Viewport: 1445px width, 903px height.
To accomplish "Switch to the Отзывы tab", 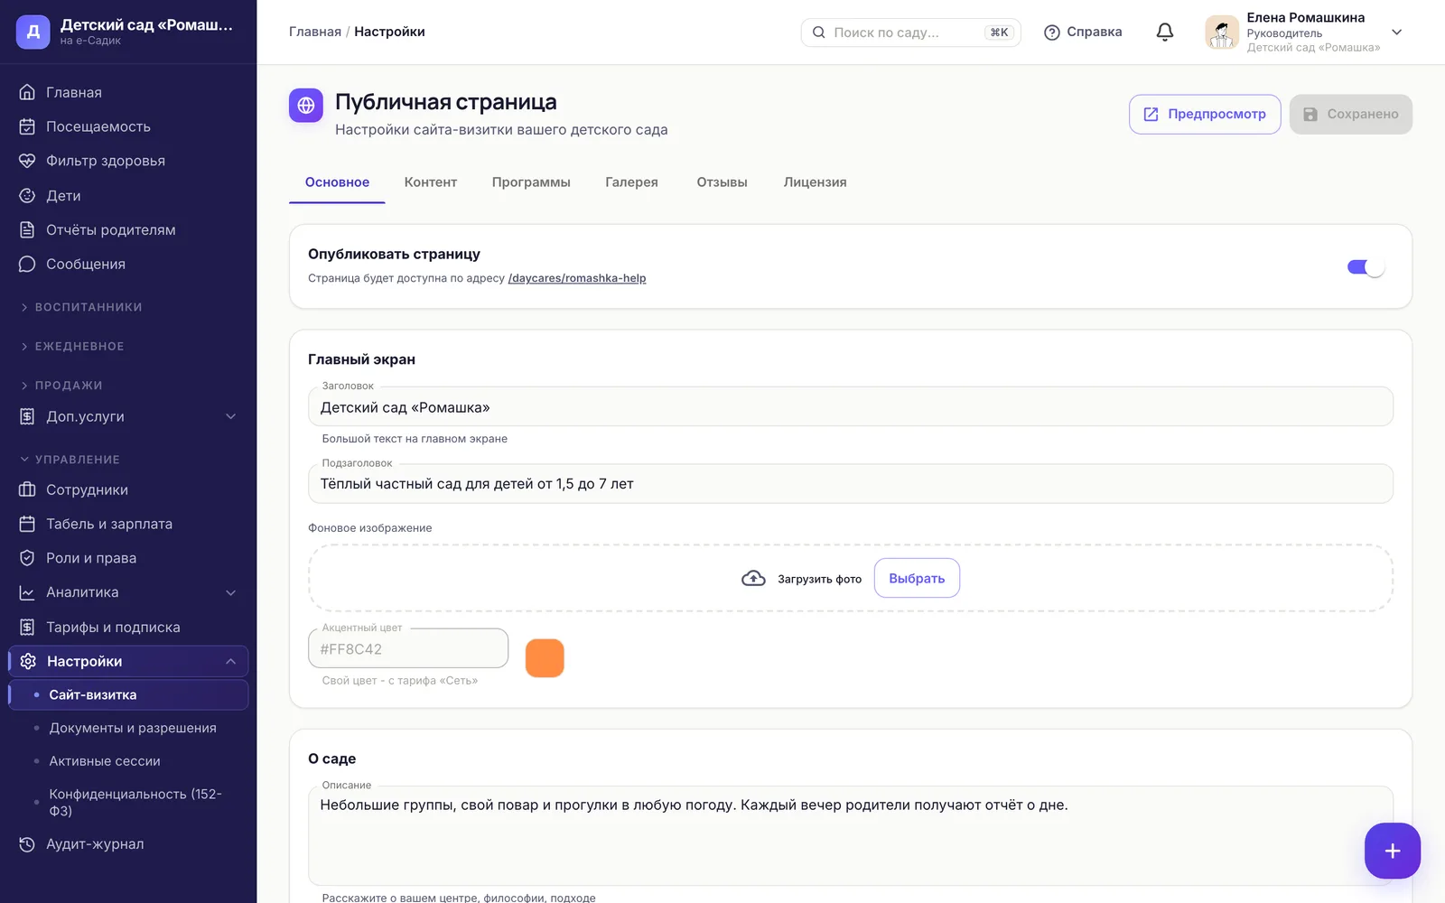I will click(722, 182).
